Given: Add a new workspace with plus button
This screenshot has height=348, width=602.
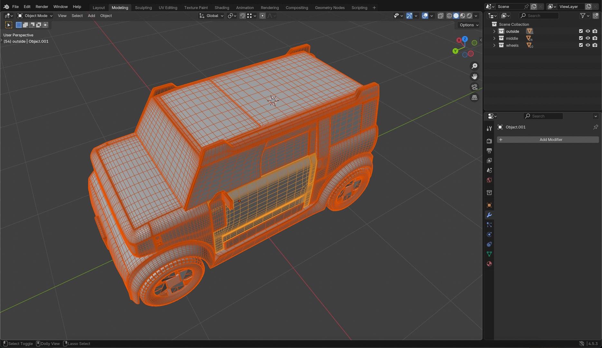Looking at the screenshot, I should coord(374,7).
